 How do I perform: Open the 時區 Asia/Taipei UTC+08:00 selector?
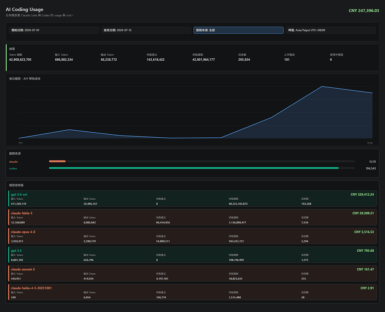331,30
